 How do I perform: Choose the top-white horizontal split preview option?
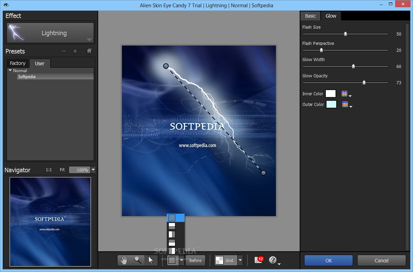tap(172, 226)
